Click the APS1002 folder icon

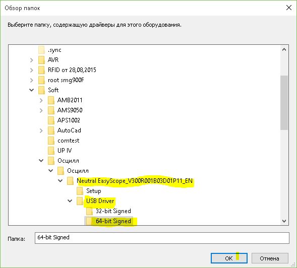51,120
